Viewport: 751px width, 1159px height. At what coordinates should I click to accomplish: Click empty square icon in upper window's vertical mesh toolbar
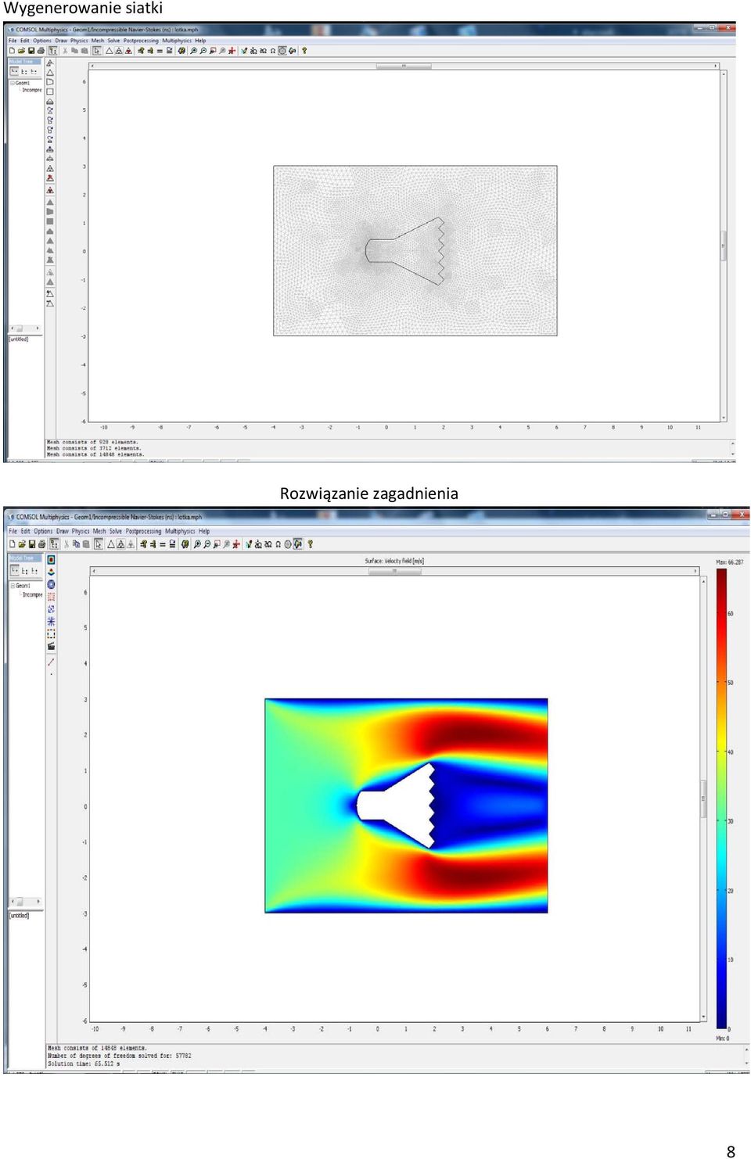(50, 91)
